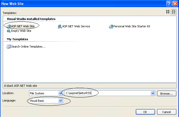
Task: Click the Visual Basic language value
Action: 37,101
